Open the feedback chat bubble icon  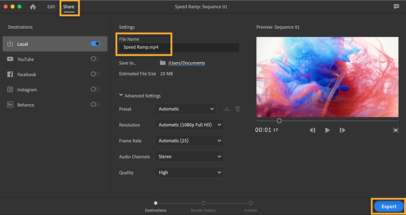tap(396, 7)
